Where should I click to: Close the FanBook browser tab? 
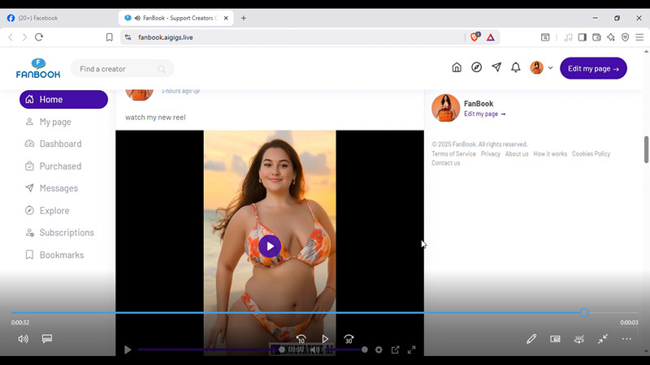tap(226, 18)
